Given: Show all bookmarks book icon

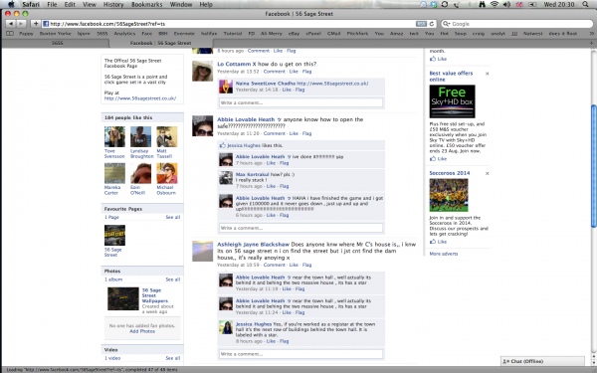Looking at the screenshot, I should pos(10,34).
